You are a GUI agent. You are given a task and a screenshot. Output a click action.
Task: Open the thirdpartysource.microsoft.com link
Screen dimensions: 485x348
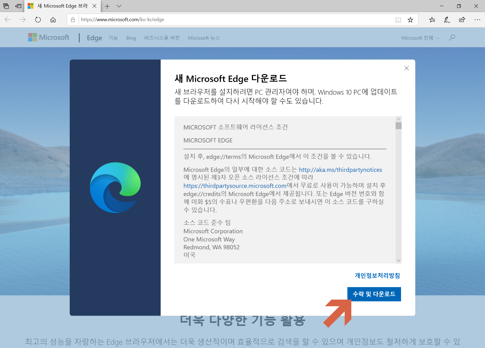[x=235, y=186]
